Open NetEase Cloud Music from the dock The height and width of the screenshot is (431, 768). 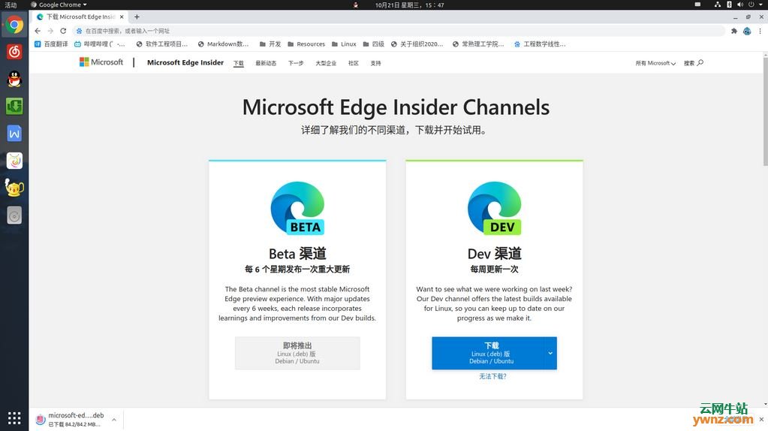14,51
